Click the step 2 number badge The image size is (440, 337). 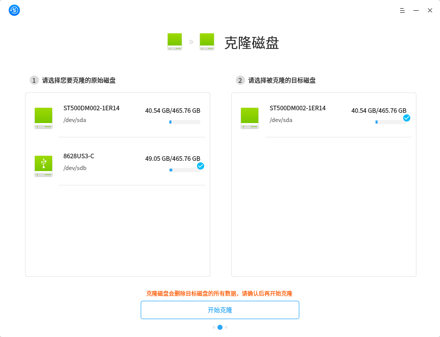(240, 80)
